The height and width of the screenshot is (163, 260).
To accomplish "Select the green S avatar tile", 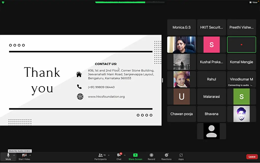I will coord(241,97).
